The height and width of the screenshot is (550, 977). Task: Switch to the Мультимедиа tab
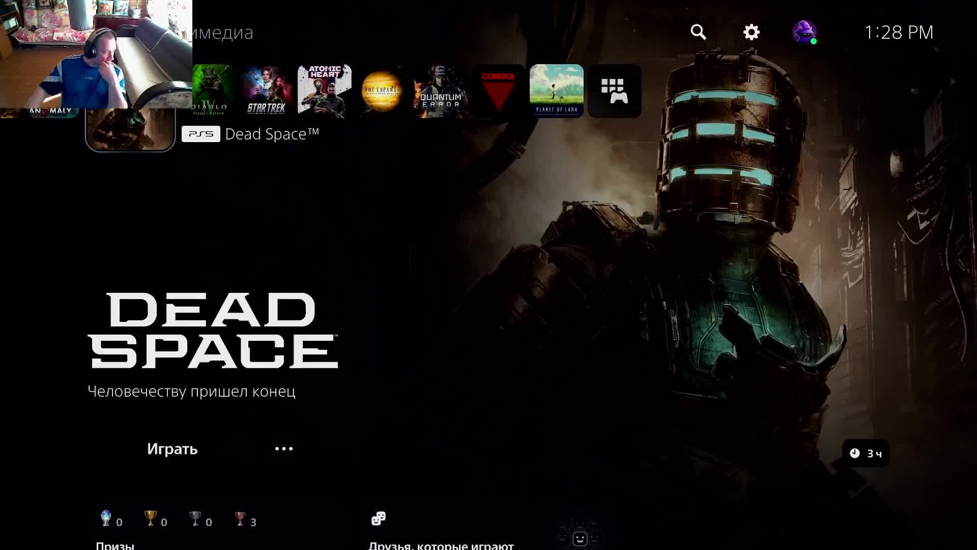(222, 33)
